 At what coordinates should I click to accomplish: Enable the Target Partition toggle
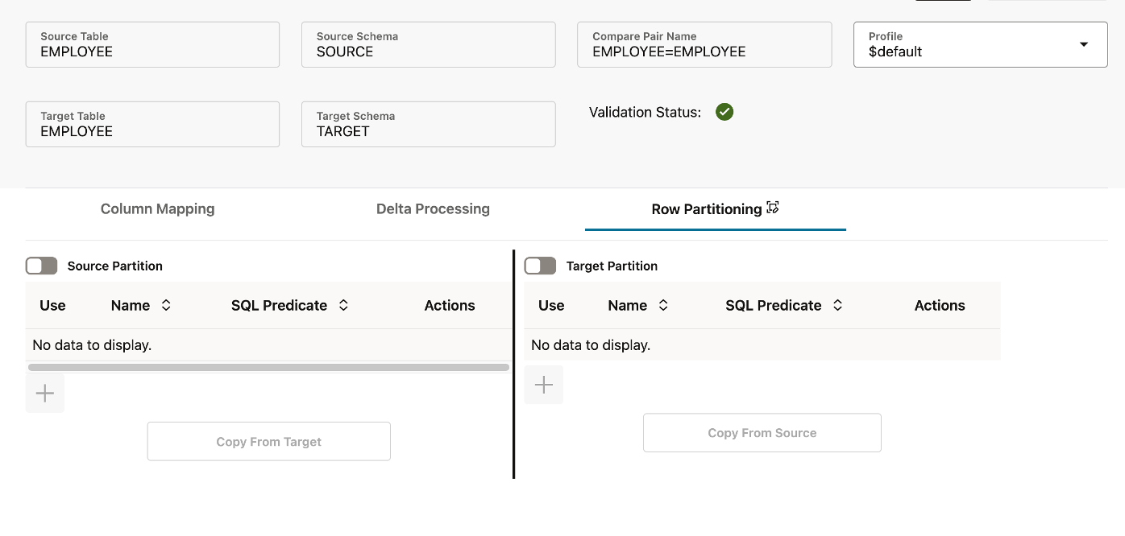pos(540,266)
